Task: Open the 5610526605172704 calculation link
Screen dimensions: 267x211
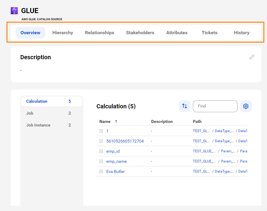Action: tap(125, 141)
